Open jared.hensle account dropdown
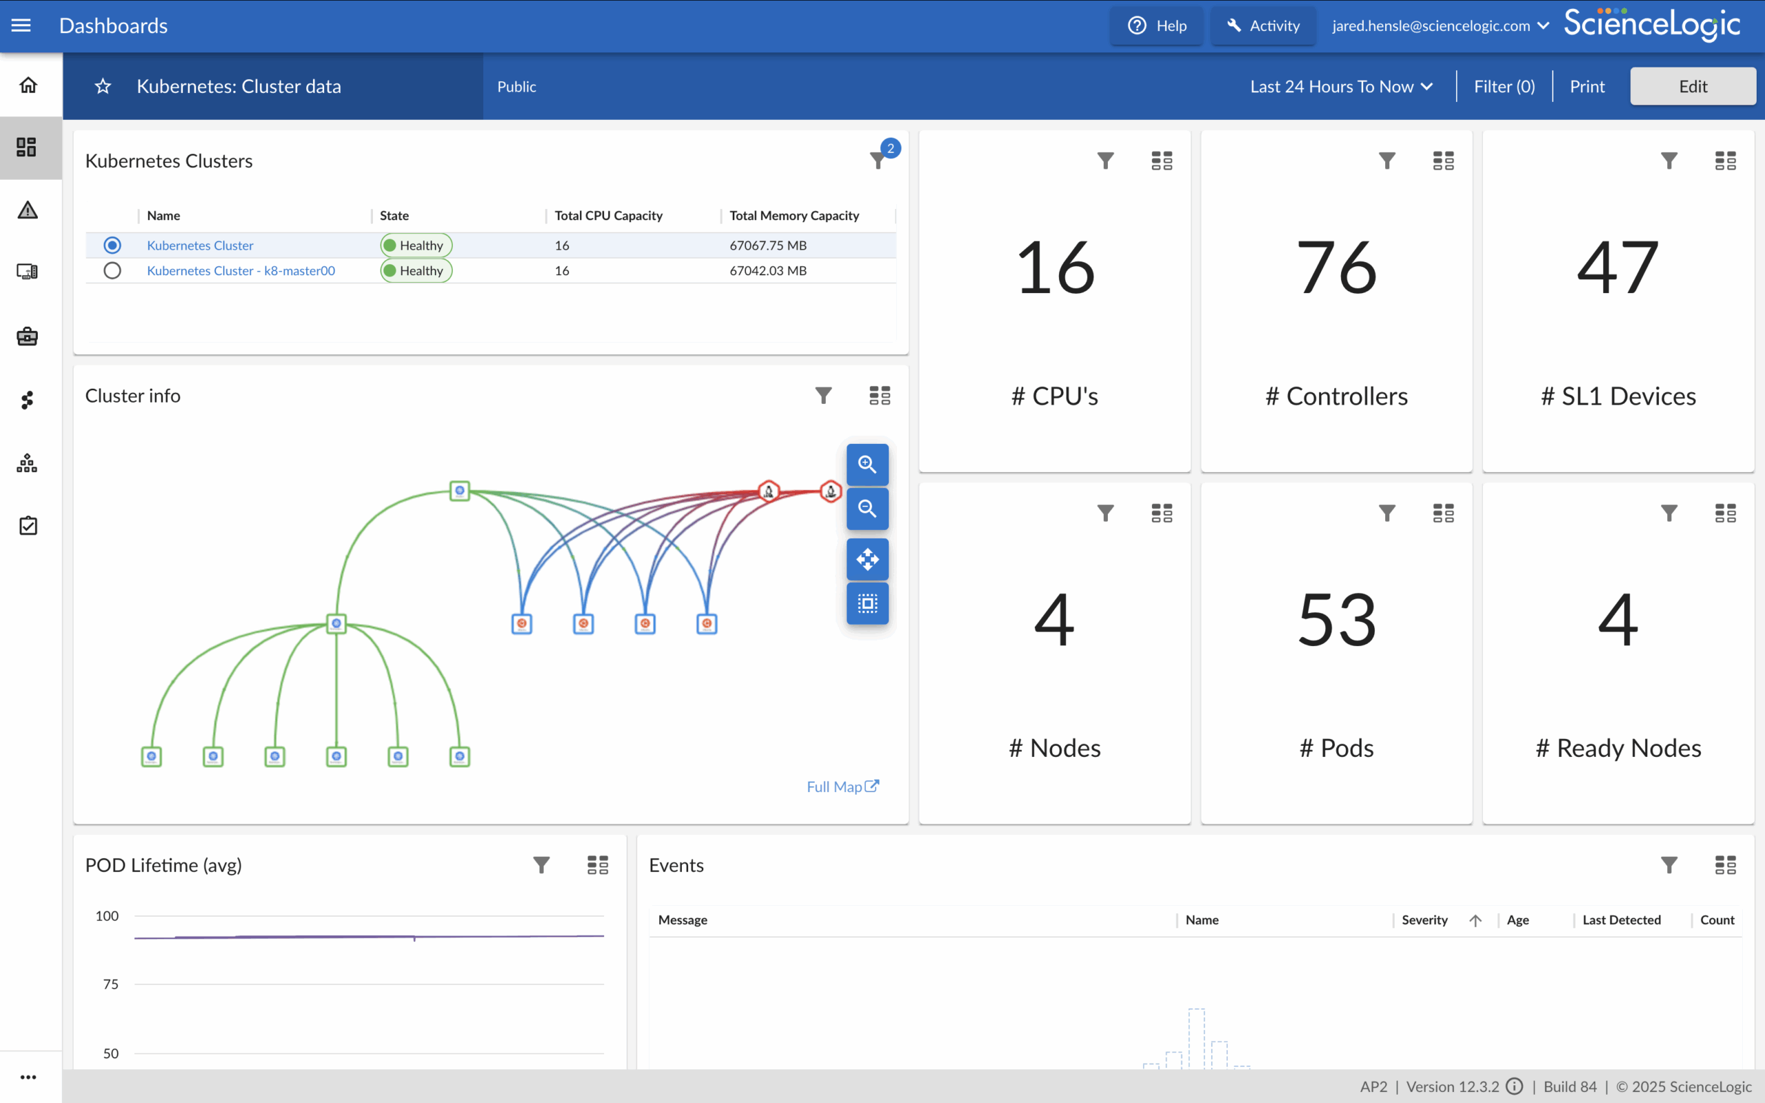The image size is (1765, 1103). tap(1440, 26)
